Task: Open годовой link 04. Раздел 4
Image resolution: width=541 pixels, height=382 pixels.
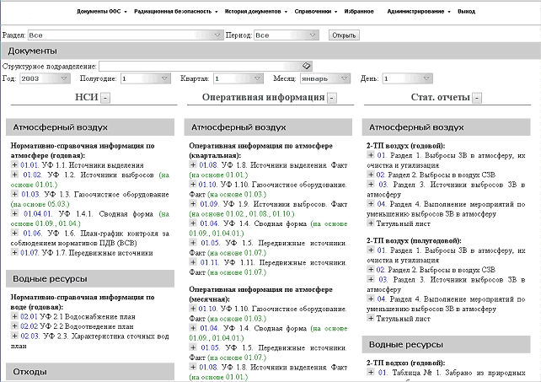Action: 381,204
